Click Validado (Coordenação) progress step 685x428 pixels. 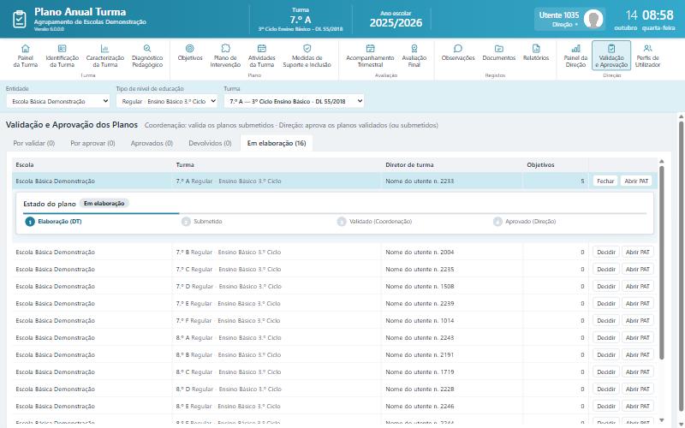pos(375,222)
